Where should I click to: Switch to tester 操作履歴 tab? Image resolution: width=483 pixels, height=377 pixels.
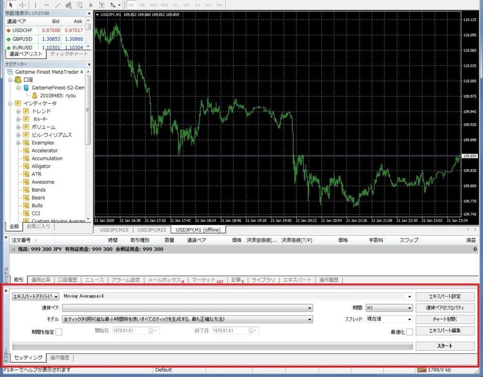tap(60, 358)
